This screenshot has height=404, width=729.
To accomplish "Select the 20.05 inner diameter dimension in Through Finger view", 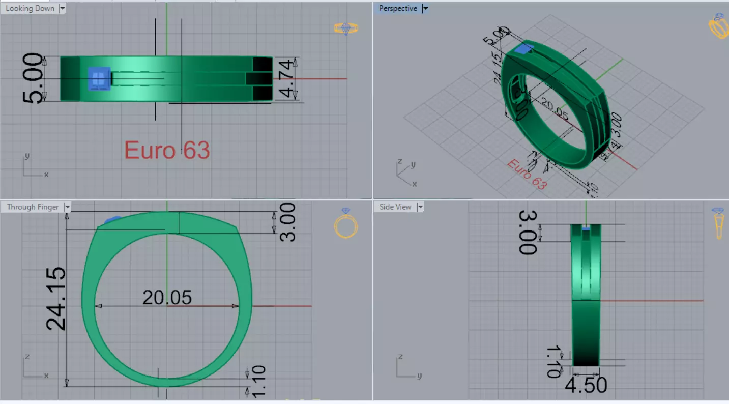I will [x=167, y=298].
